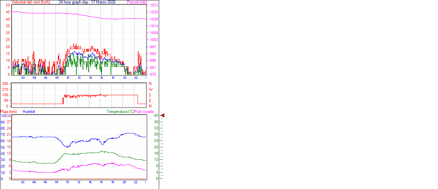The height and width of the screenshot is (189, 438).
Task: Click the magenta "Punt rosada" label
Action: pyautogui.click(x=144, y=112)
